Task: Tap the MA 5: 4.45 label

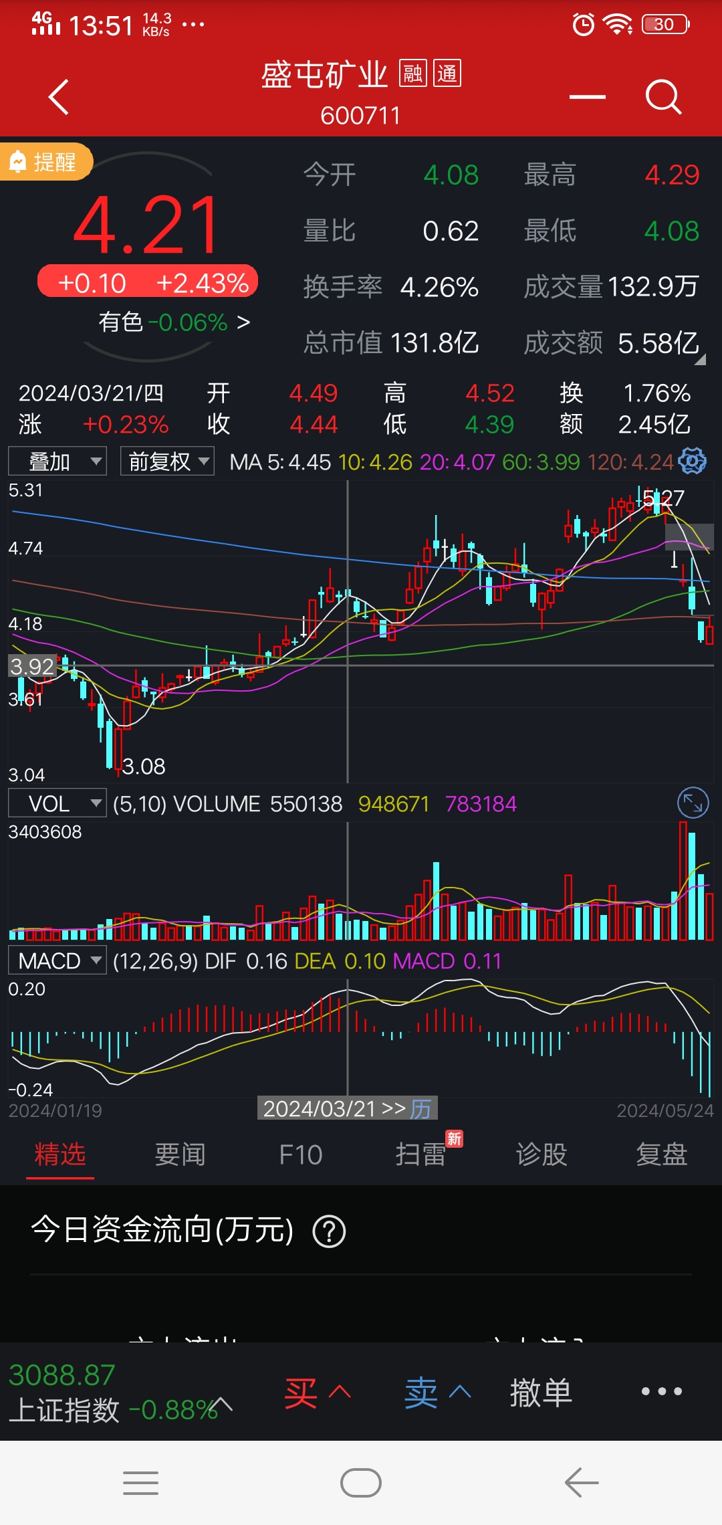Action: [x=280, y=462]
